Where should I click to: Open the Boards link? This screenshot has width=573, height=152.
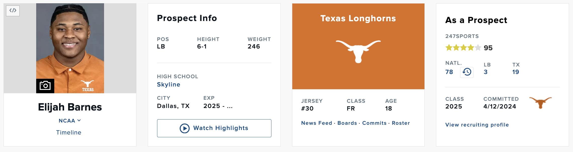pos(347,123)
